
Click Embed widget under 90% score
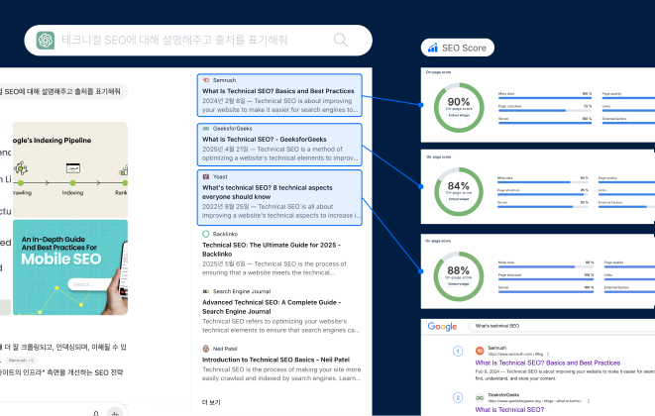tap(459, 115)
